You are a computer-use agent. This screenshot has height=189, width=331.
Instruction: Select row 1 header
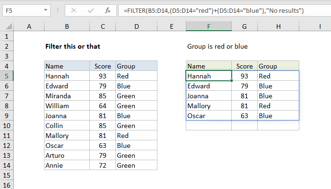(7, 36)
